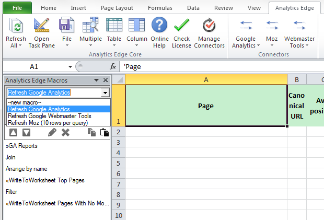Switch to the Formulas ribbon tab
This screenshot has height=220, width=324.
pyautogui.click(x=160, y=8)
